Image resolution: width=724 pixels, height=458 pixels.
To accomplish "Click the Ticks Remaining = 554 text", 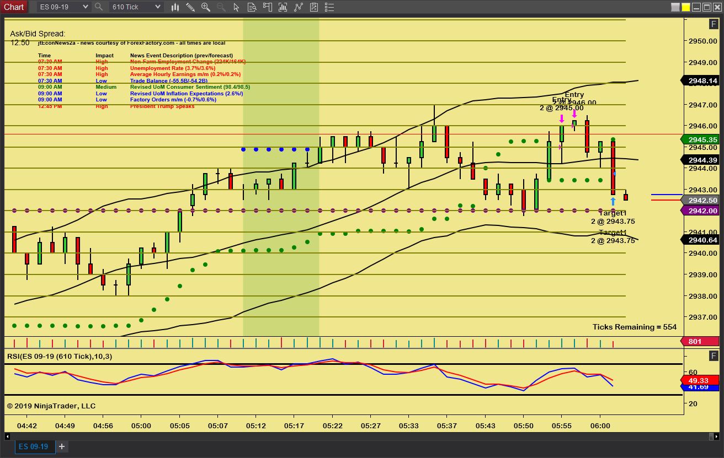I will [635, 327].
